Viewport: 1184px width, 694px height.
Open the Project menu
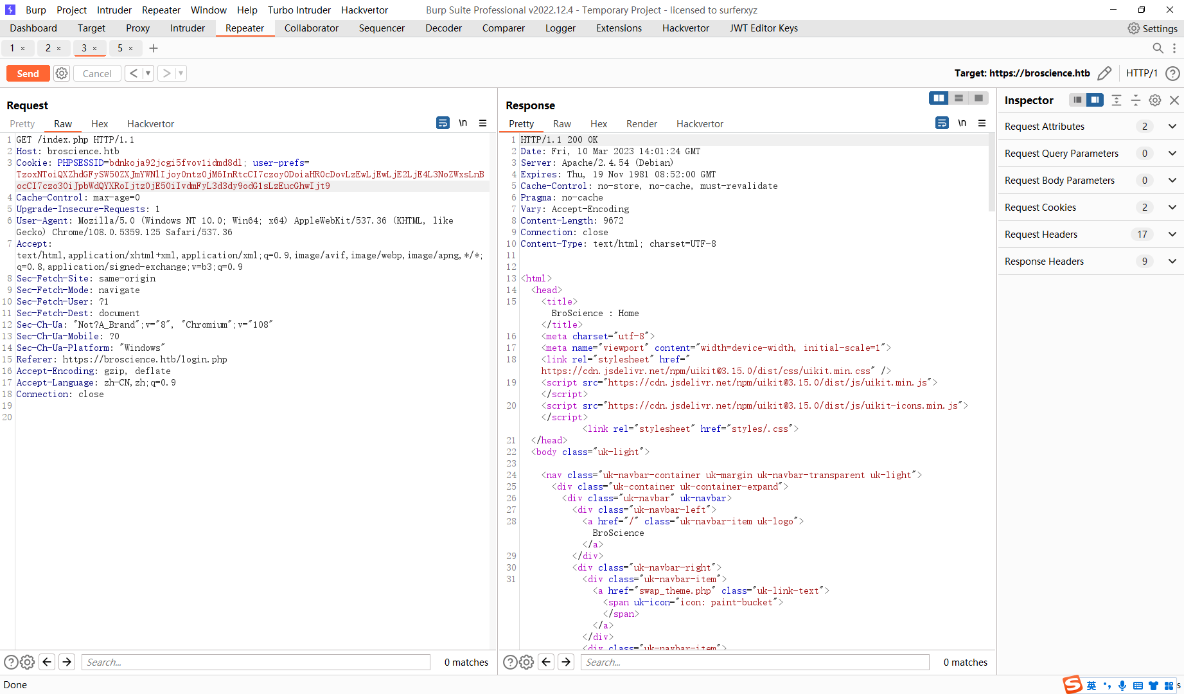pyautogui.click(x=71, y=10)
